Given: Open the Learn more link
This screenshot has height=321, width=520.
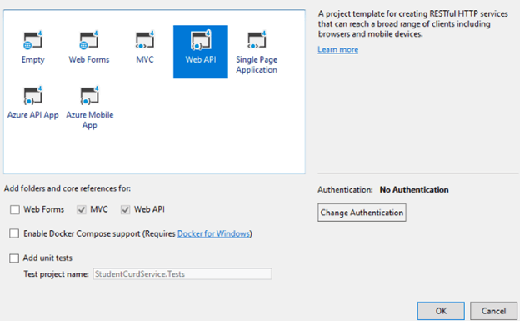Looking at the screenshot, I should (x=338, y=49).
